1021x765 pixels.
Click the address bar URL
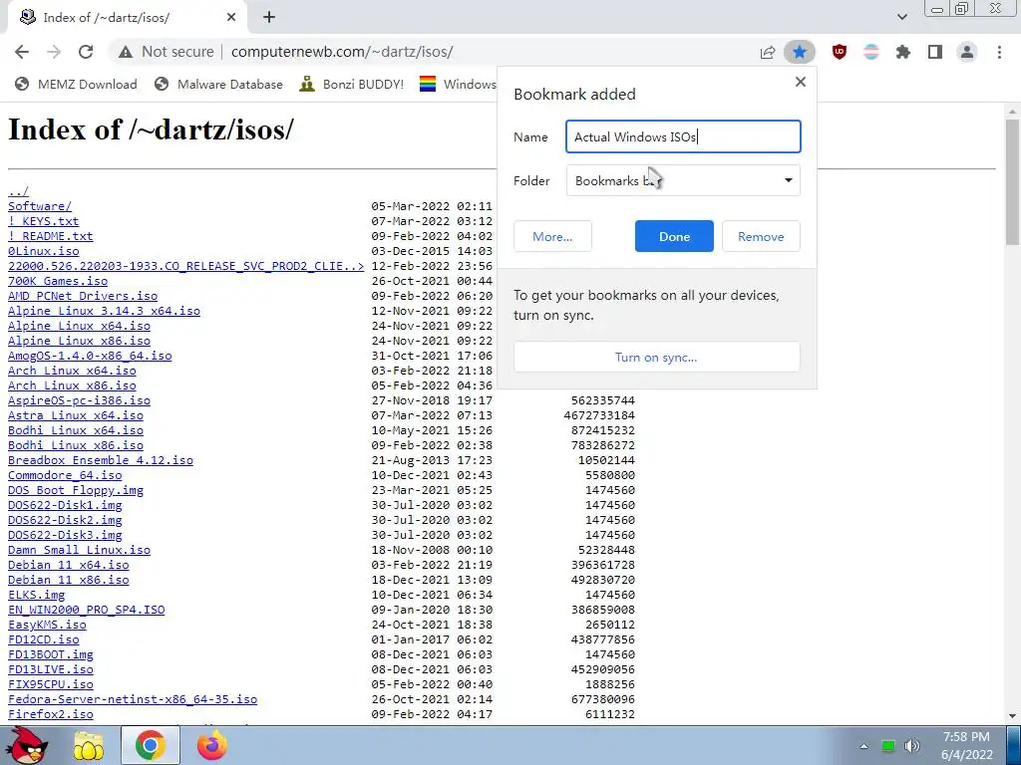pos(342,52)
